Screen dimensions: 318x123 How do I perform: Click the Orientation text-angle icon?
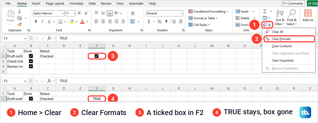tap(116, 13)
